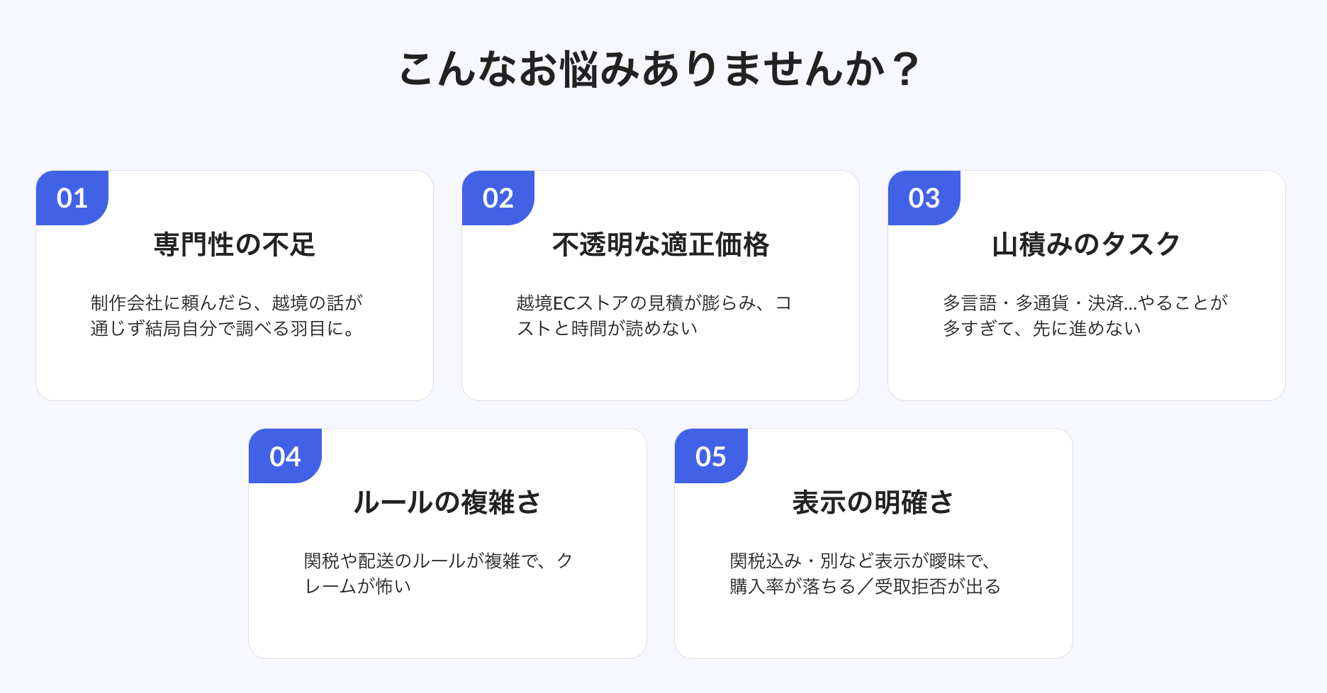Click the description starting with 多言語・多通貨・決済
Screen dimensions: 1327x693
point(1085,315)
